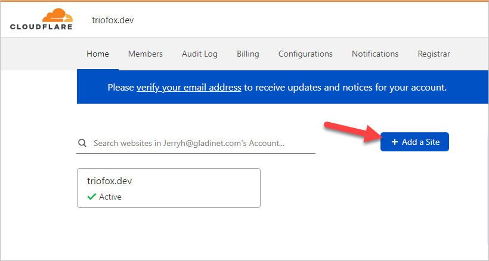The width and height of the screenshot is (489, 261).
Task: Click the green Active checkmark icon
Action: click(91, 197)
